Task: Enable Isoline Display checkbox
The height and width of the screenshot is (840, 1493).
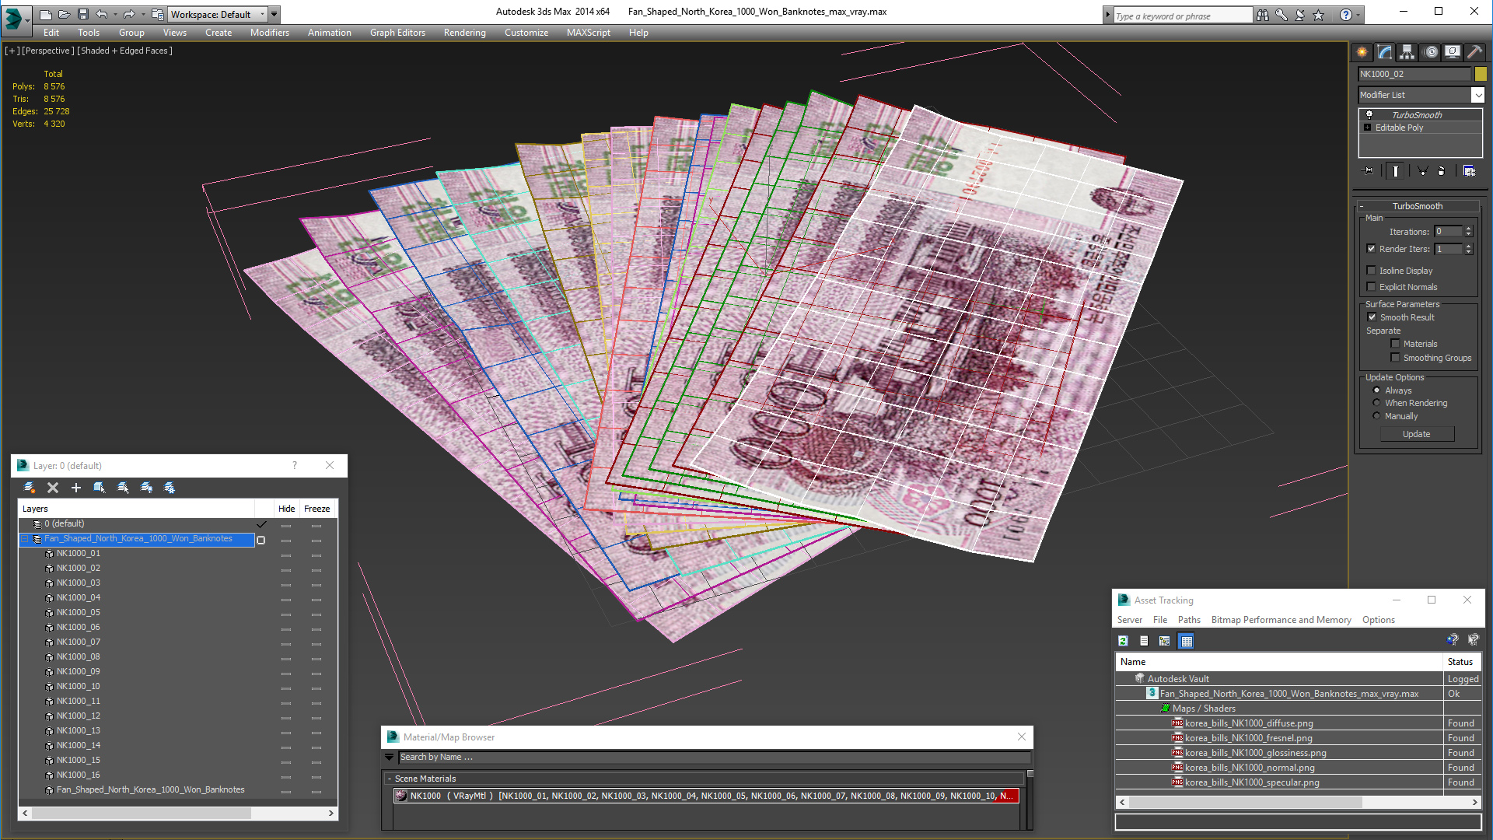Action: click(x=1372, y=271)
